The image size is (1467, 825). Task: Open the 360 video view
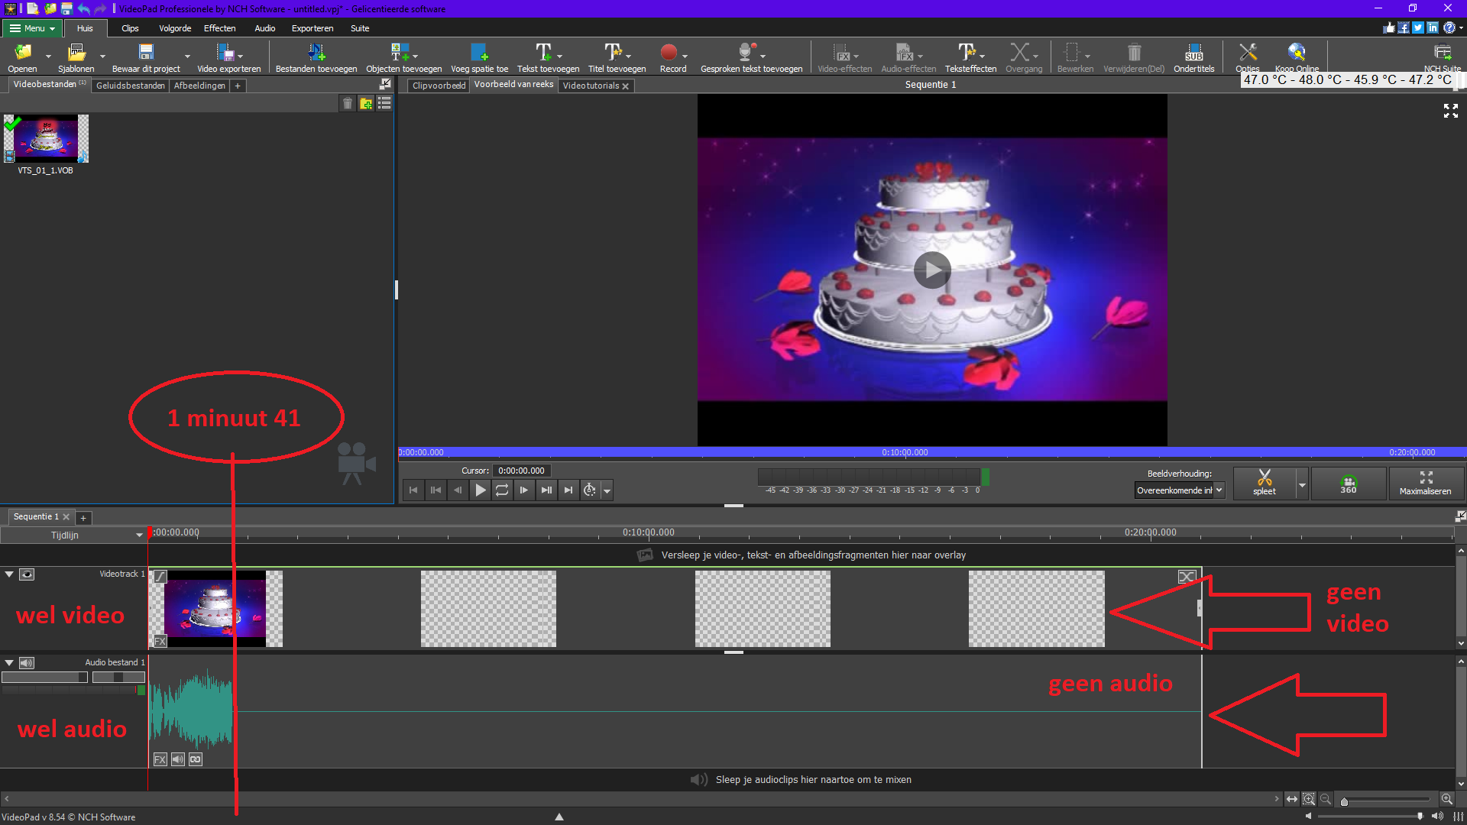1349,484
